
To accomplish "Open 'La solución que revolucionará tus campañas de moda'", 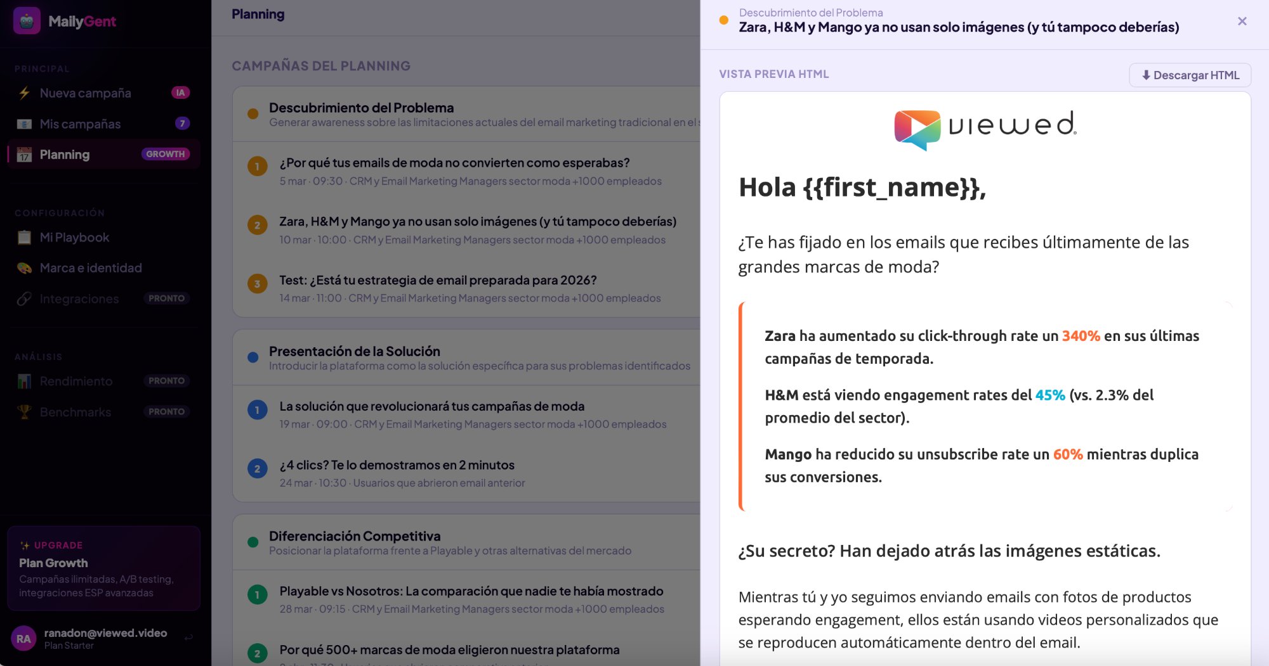I will click(466, 414).
